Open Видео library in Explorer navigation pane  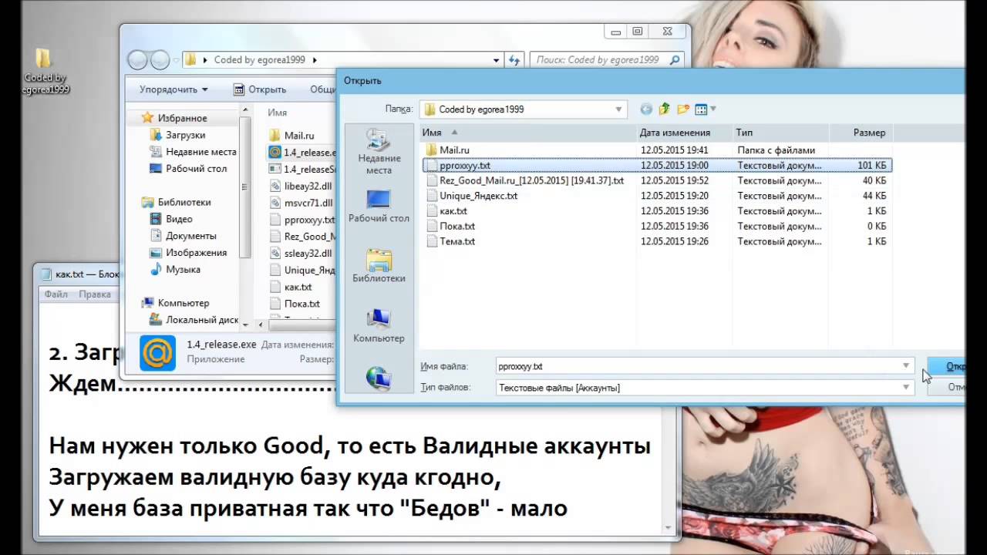coord(171,219)
